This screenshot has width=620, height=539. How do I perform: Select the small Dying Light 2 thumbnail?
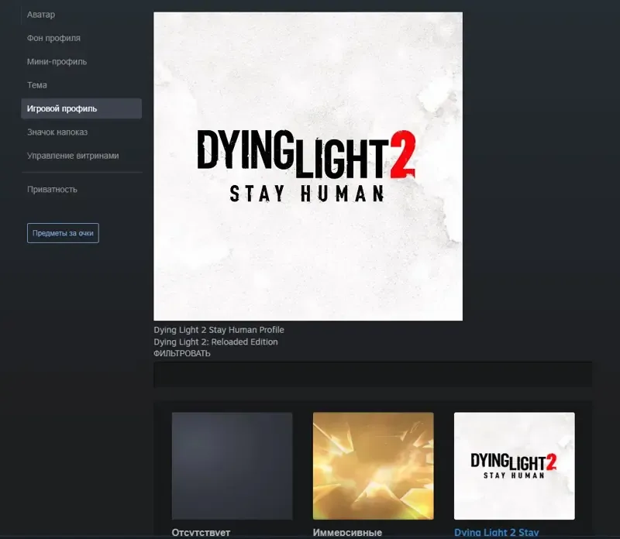tap(515, 466)
